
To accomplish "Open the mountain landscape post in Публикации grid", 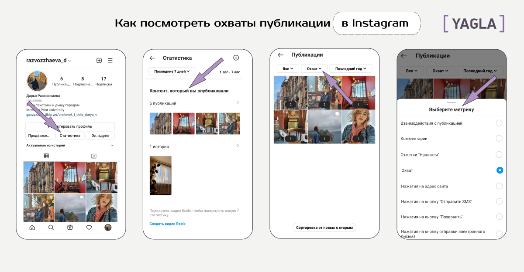I will pyautogui.click(x=324, y=126).
